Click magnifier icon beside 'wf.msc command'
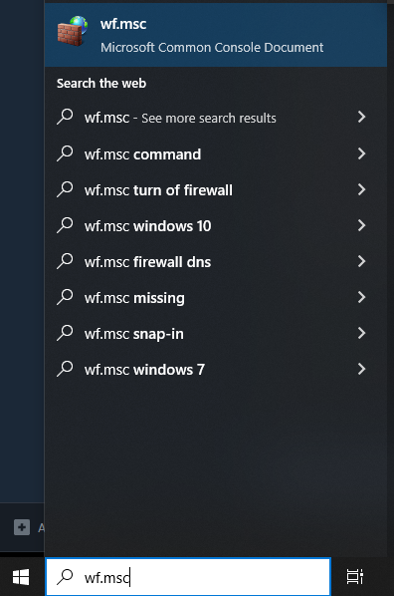The height and width of the screenshot is (596, 394). coord(65,153)
